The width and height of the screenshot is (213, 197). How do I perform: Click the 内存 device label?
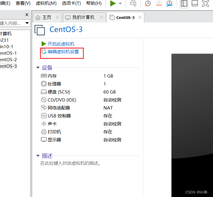pos(52,76)
